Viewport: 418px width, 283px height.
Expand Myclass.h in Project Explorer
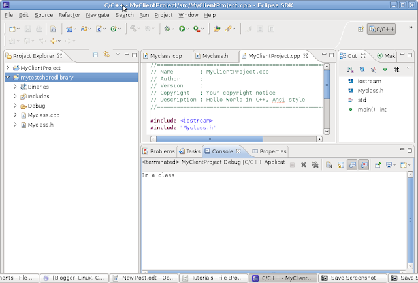(x=15, y=125)
